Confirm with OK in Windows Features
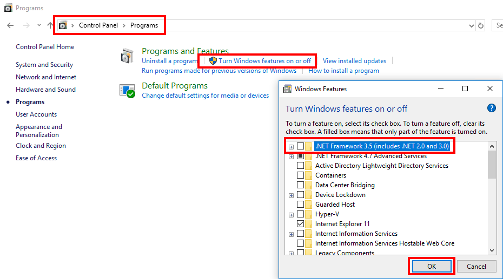503x279 pixels. pyautogui.click(x=432, y=266)
